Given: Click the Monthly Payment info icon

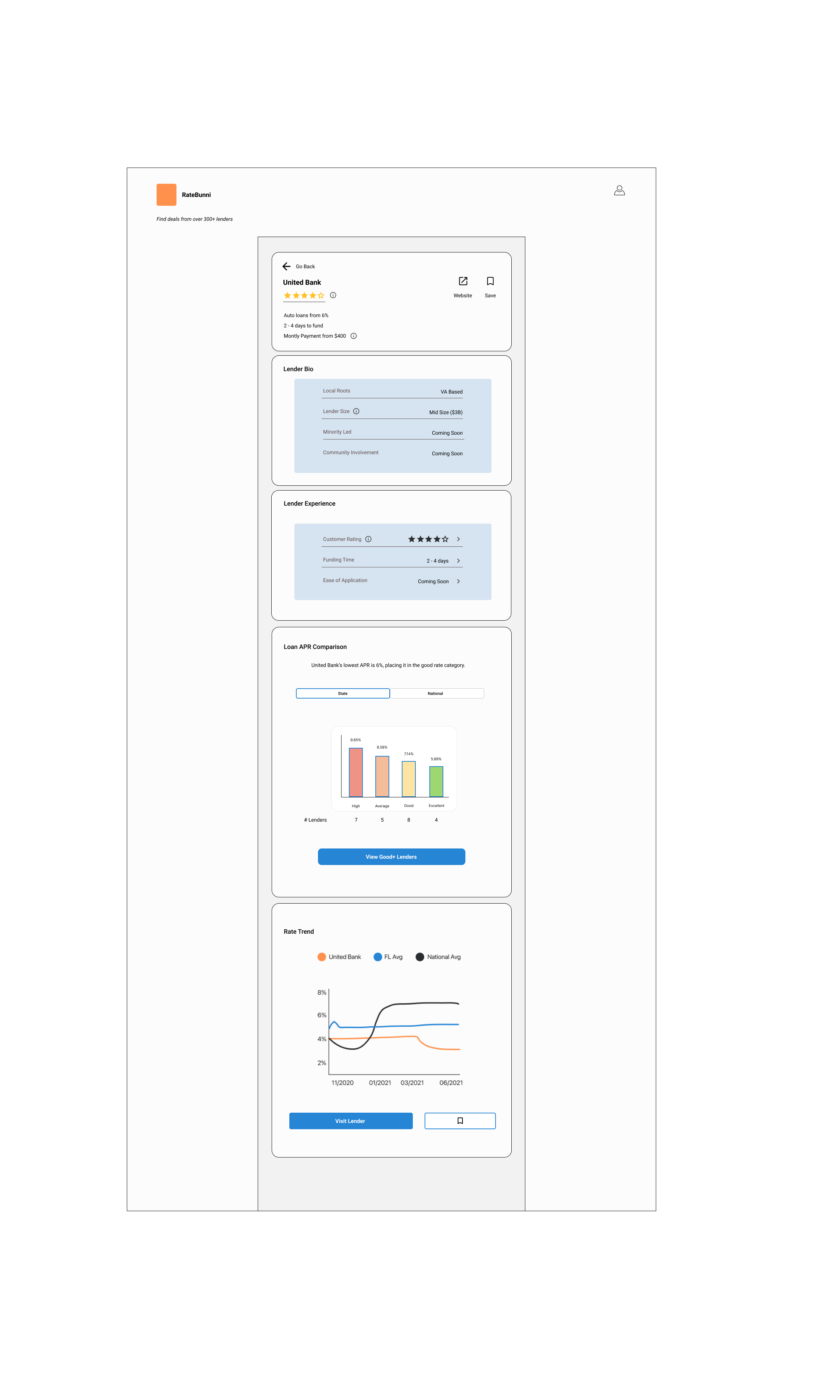Looking at the screenshot, I should click(x=353, y=335).
